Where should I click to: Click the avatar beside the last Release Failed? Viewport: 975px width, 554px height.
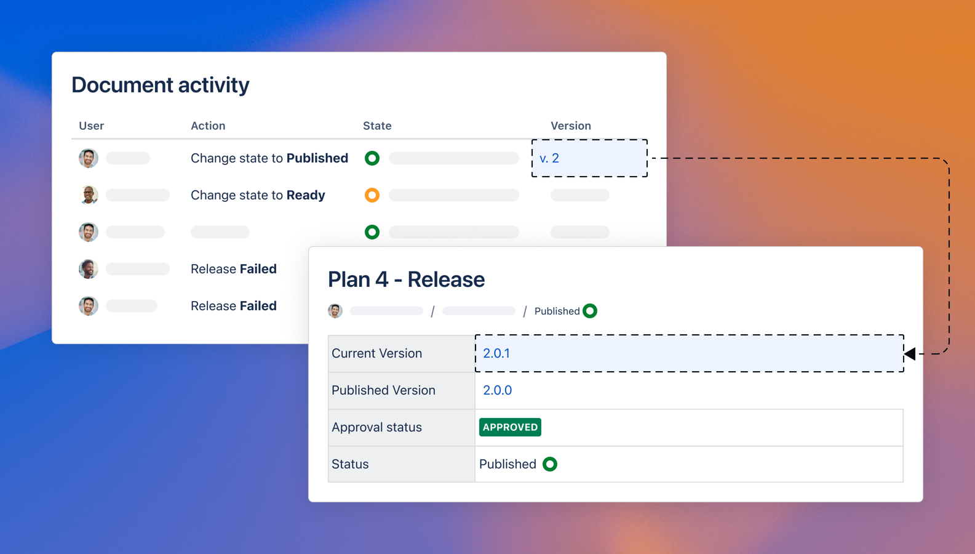pyautogui.click(x=89, y=306)
